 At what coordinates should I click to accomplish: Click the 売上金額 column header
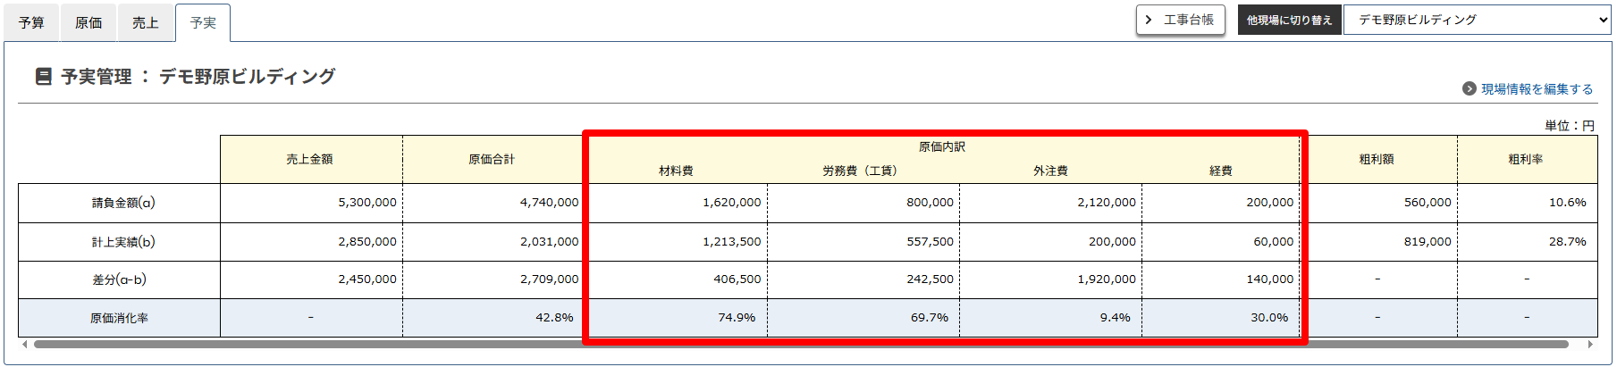[310, 159]
